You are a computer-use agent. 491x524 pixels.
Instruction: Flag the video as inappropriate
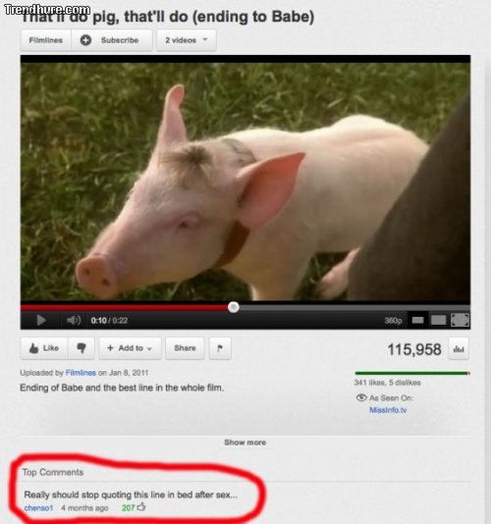(x=220, y=348)
